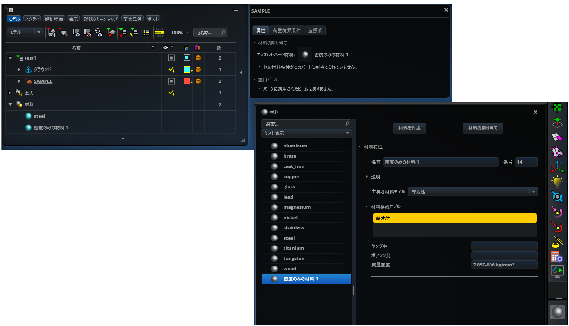Click the 材料を作成 button

[x=409, y=128]
